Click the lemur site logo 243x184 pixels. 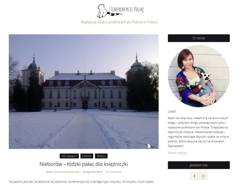tap(120, 11)
